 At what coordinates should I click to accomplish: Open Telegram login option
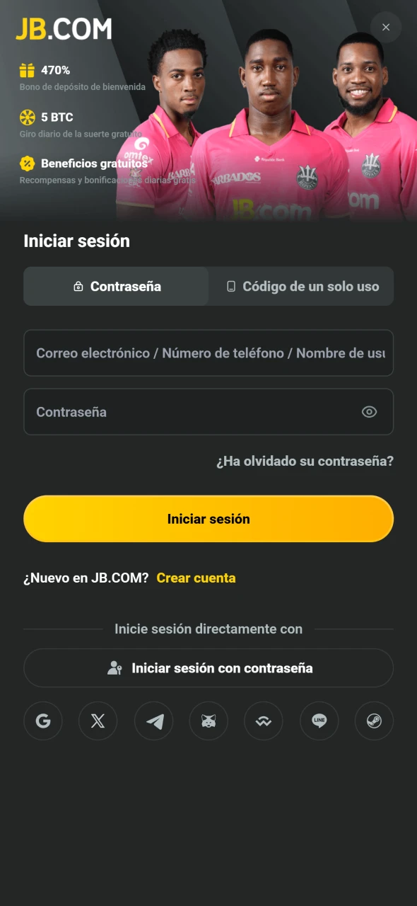pyautogui.click(x=153, y=721)
